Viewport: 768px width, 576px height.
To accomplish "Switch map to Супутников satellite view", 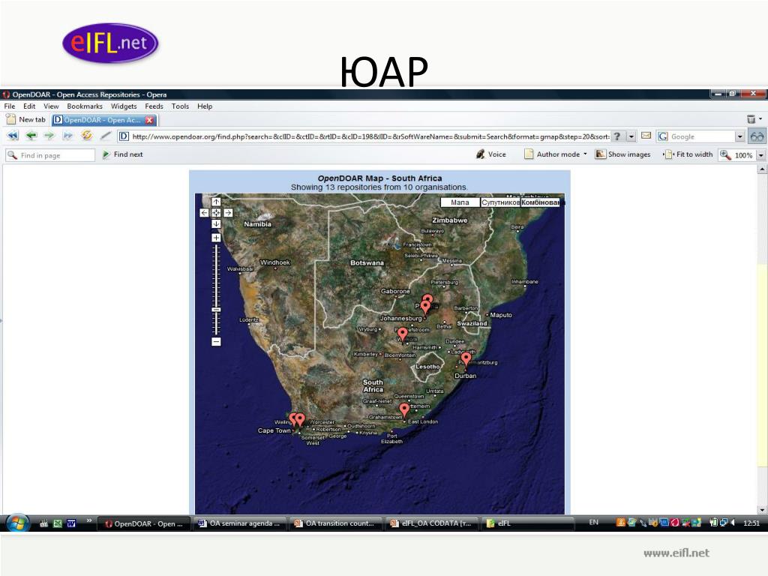I will tap(500, 202).
